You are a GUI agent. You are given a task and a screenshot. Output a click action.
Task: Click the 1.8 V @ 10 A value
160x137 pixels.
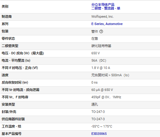(101, 68)
